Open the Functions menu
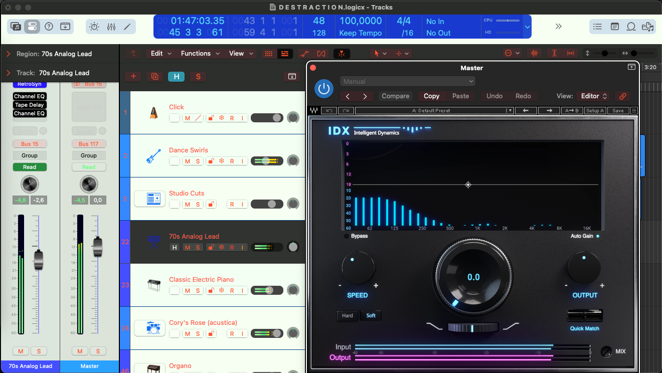 click(200, 54)
